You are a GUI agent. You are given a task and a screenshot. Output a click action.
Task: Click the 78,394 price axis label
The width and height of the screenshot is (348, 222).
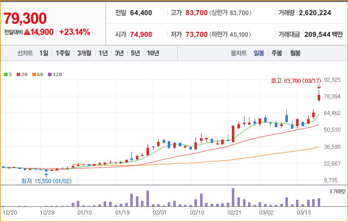[332, 96]
